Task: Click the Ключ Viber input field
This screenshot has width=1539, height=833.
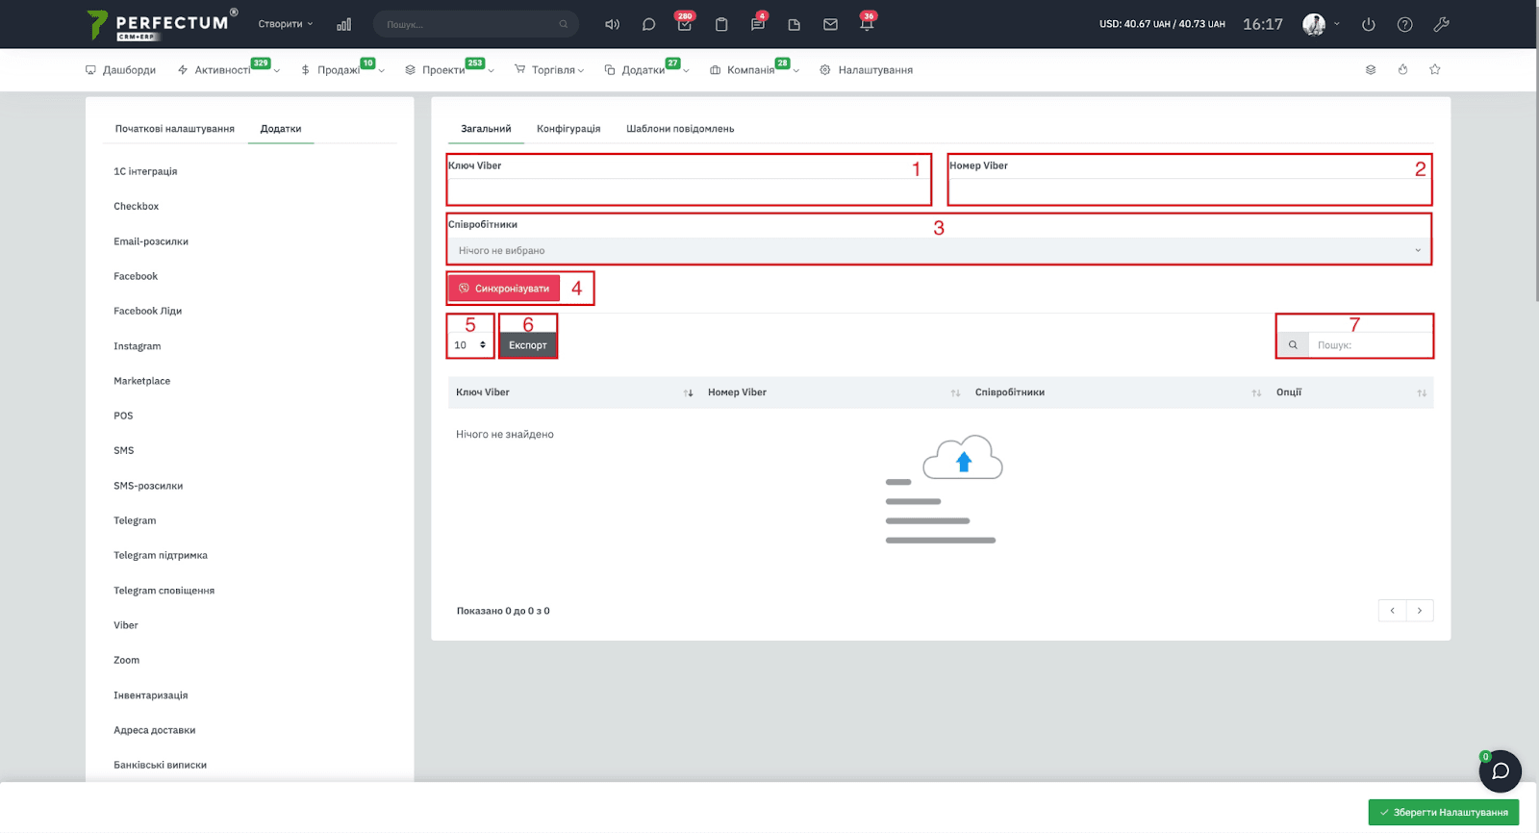Action: coord(689,190)
